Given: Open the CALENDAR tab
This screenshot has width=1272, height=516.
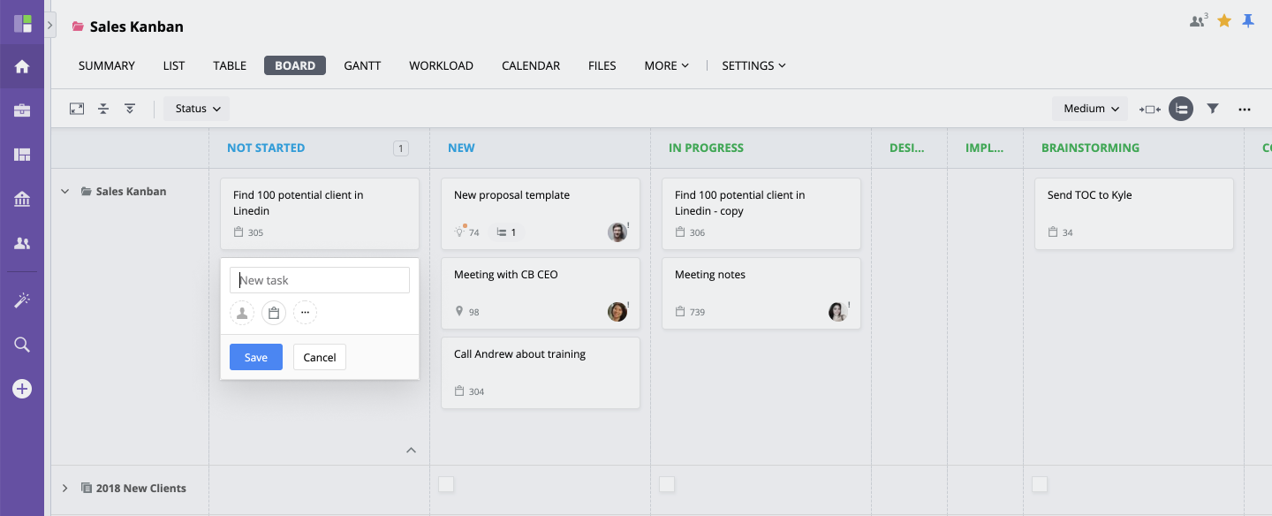Looking at the screenshot, I should 531,65.
